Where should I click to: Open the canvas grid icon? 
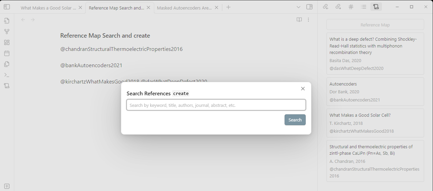click(x=7, y=42)
